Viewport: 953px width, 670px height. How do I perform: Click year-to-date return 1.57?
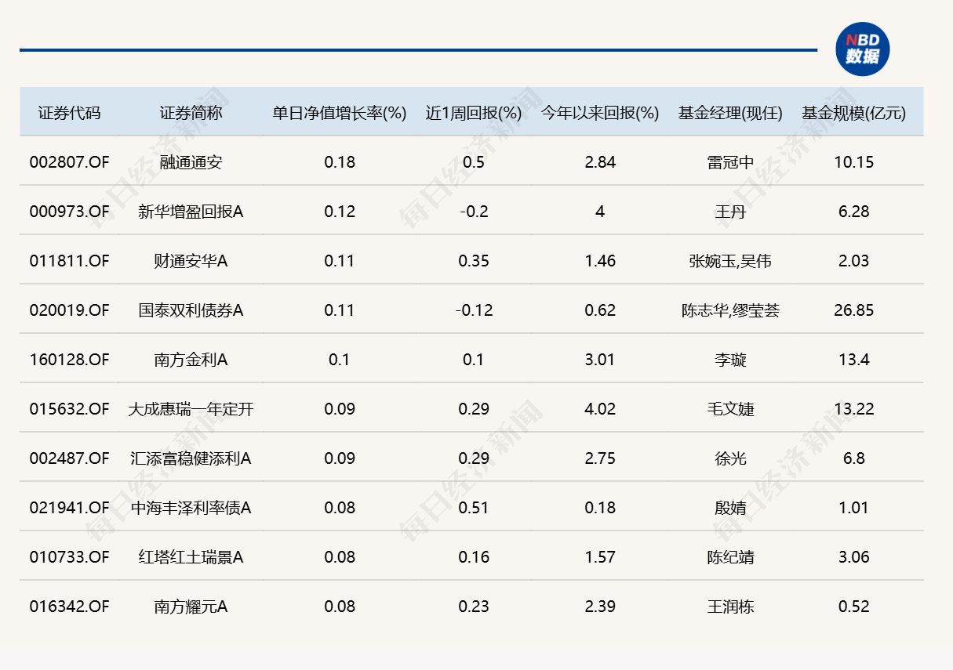(x=600, y=557)
